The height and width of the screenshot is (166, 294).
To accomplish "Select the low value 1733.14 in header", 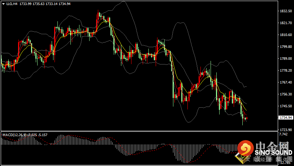I will pos(52,4).
